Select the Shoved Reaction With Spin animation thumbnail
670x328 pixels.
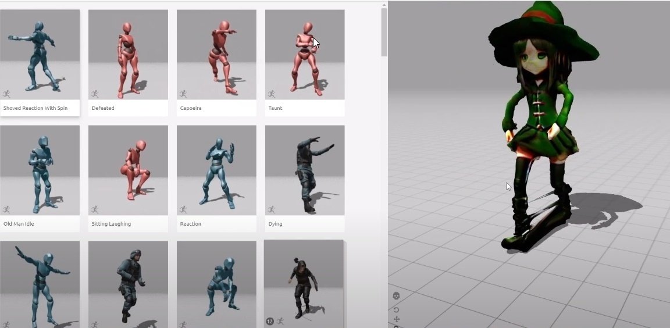click(x=40, y=55)
